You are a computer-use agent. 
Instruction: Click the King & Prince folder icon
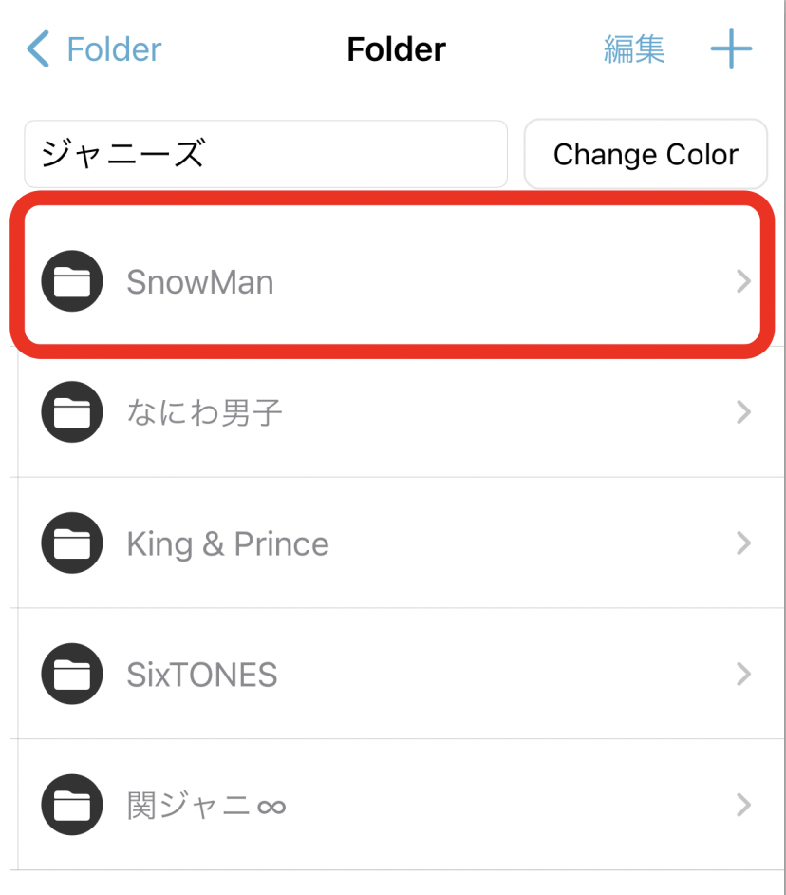pos(72,543)
